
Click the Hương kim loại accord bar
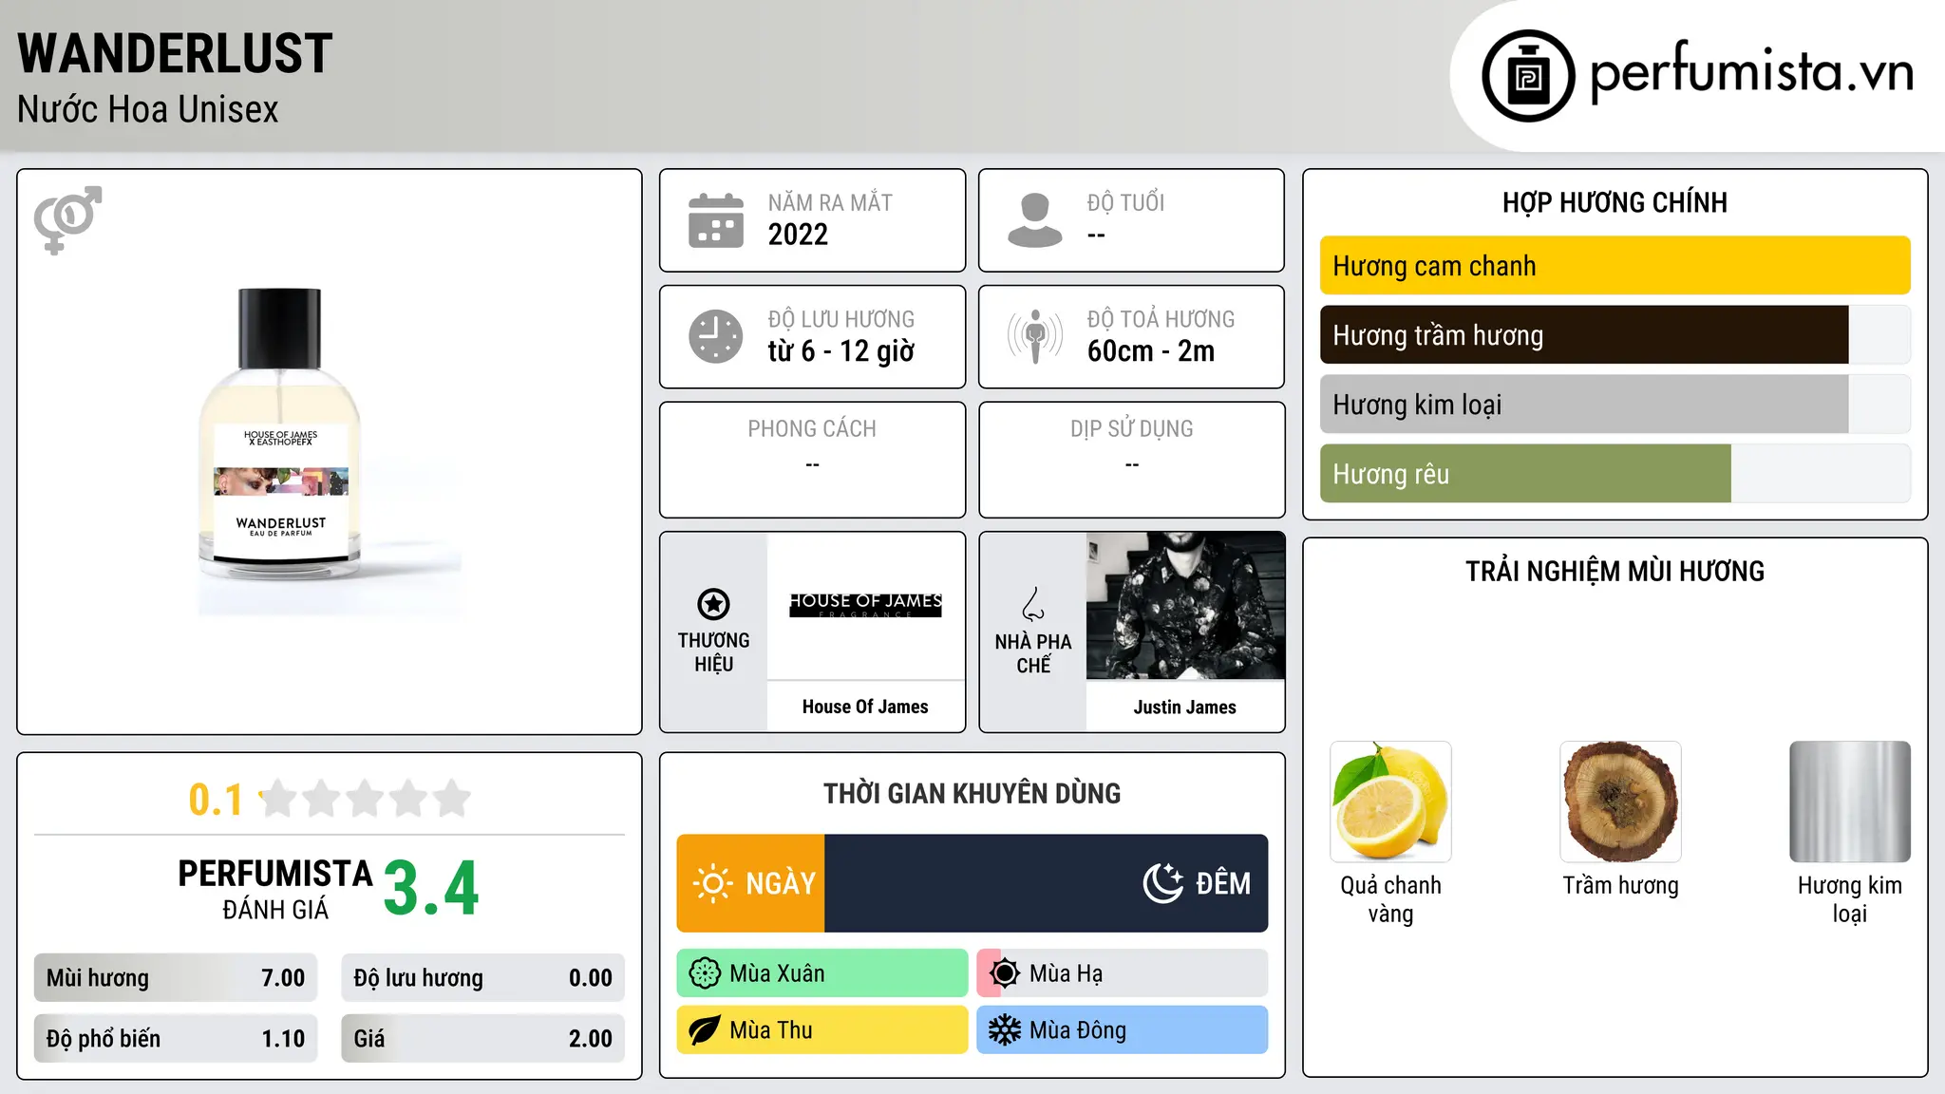pyautogui.click(x=1615, y=405)
